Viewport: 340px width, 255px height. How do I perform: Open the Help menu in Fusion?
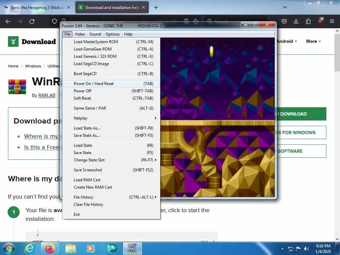128,34
